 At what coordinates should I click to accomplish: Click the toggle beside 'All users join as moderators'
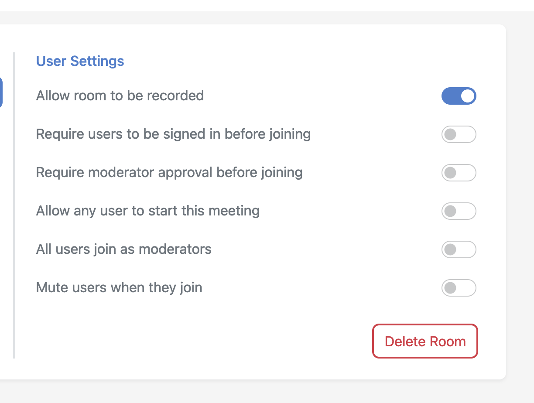coord(459,249)
